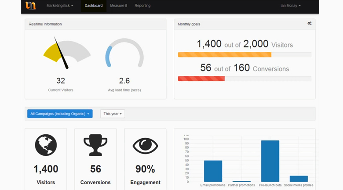Click the orange Visitors progress bar
This screenshot has height=190, width=343.
(x=224, y=55)
